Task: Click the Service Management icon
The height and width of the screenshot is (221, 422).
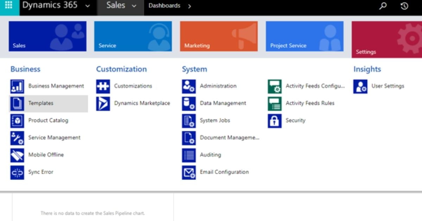Action: click(x=17, y=138)
